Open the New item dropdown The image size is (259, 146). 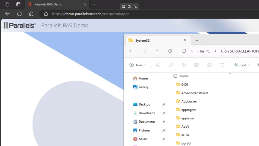[x=138, y=65]
